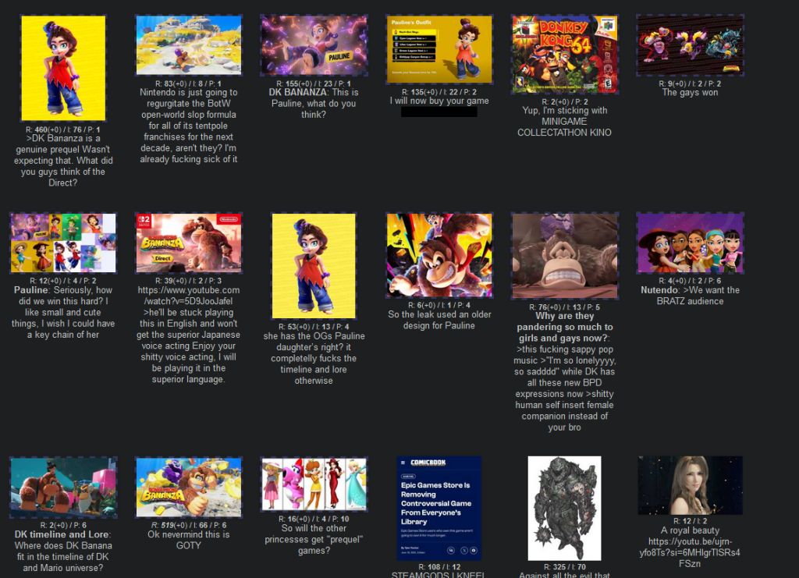This screenshot has width=799, height=578.
Task: Click text 'she has the OGs Pauline daughter's right?'
Action: coord(314,342)
